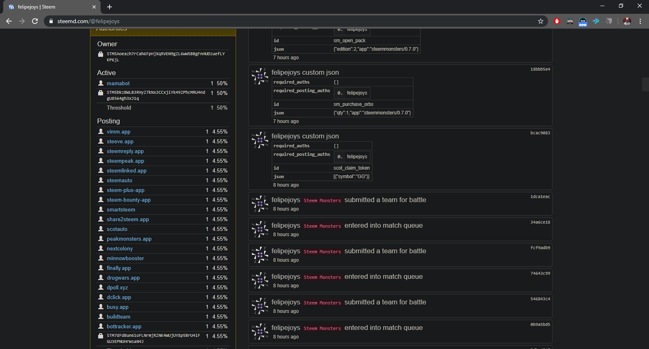Image resolution: width=649 pixels, height=349 pixels.
Task: Open the vimm.app account link
Action: (x=118, y=132)
